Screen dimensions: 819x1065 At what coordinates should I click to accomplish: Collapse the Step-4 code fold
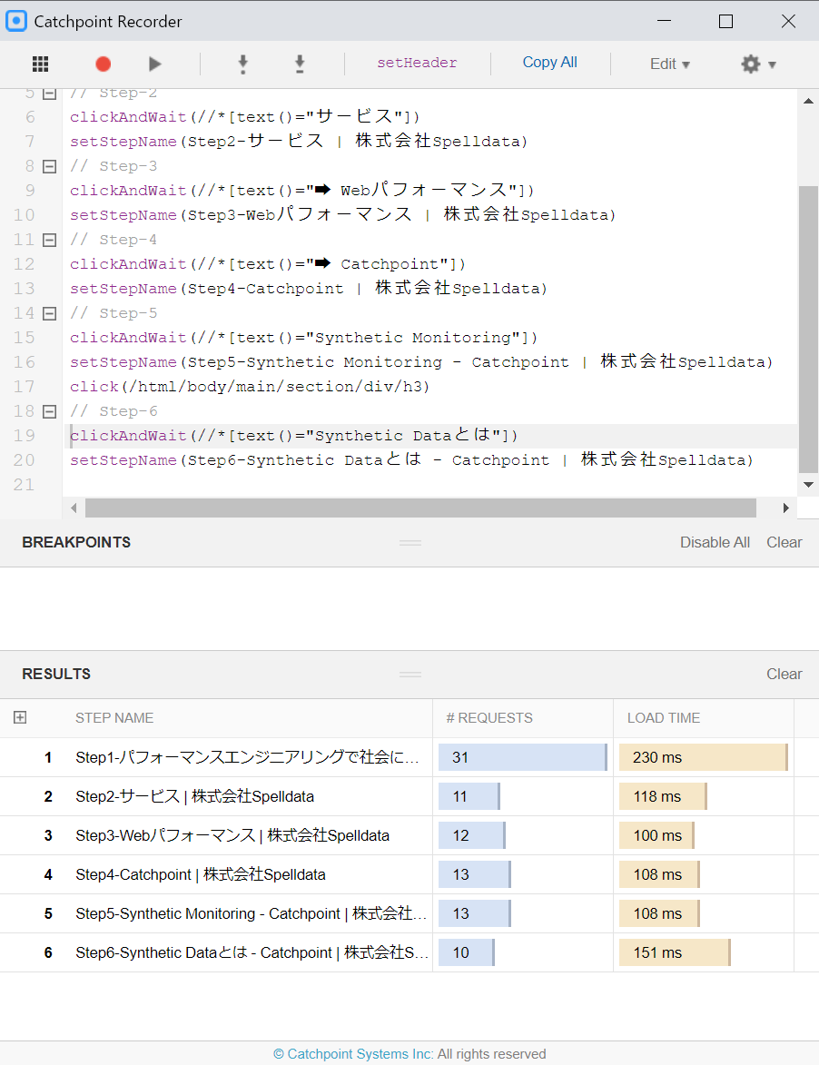pyautogui.click(x=50, y=239)
